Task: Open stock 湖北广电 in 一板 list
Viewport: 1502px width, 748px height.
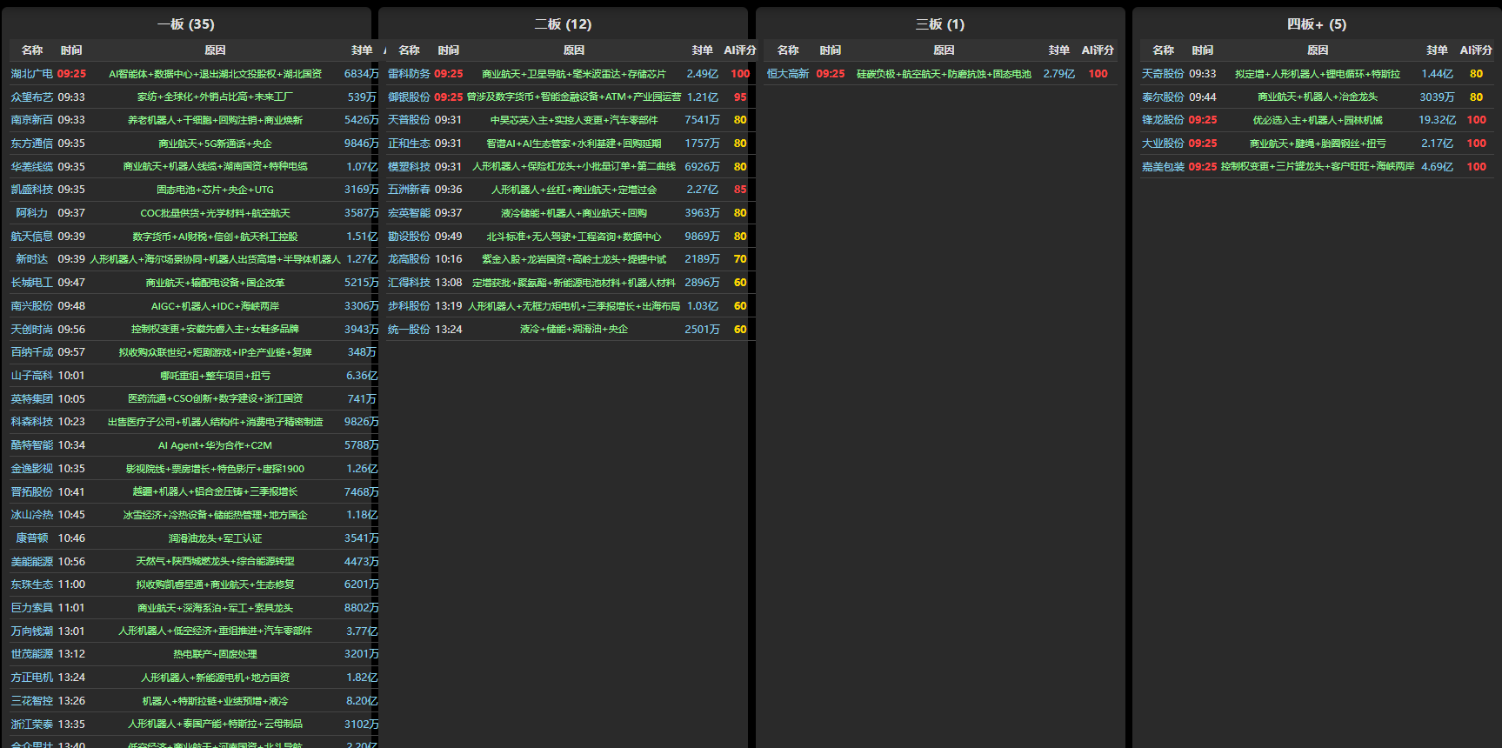Action: coord(31,74)
